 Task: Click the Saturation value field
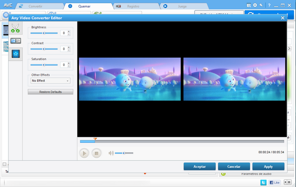point(64,65)
